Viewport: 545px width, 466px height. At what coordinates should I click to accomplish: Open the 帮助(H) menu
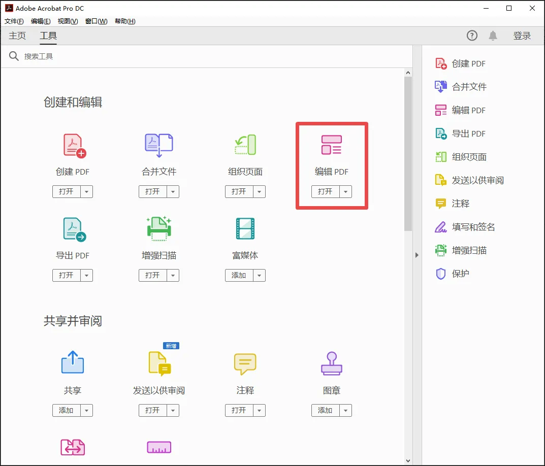[125, 21]
